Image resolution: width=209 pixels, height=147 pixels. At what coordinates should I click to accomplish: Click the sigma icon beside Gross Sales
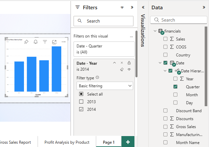(172, 126)
